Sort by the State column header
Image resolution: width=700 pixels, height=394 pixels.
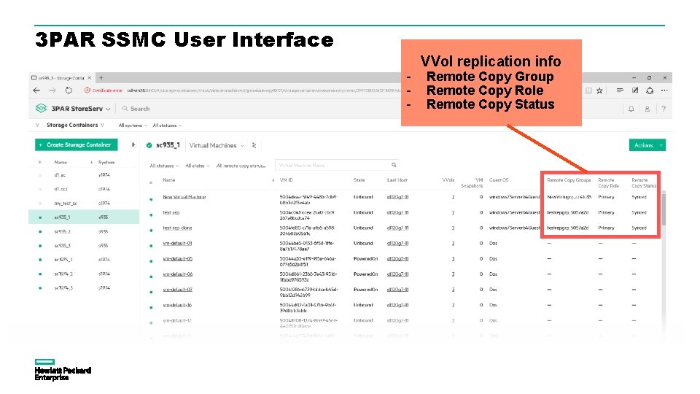(x=359, y=180)
